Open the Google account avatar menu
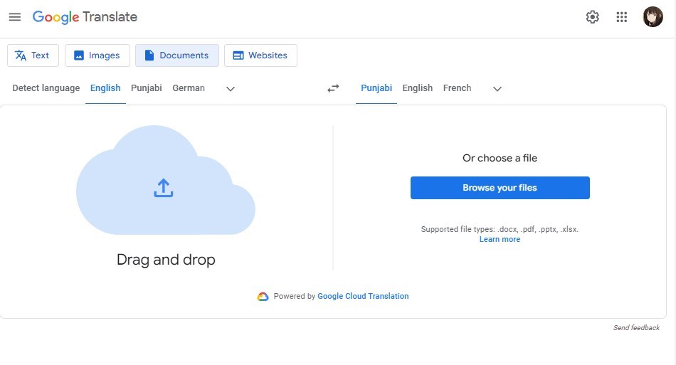The image size is (676, 365). pos(653,17)
